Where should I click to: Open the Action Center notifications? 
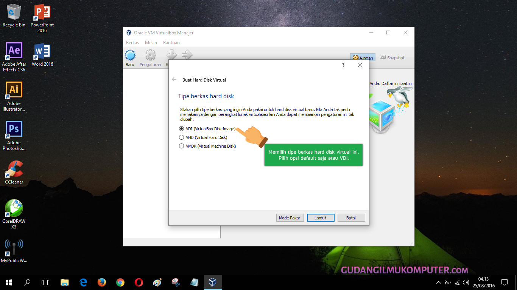click(505, 282)
